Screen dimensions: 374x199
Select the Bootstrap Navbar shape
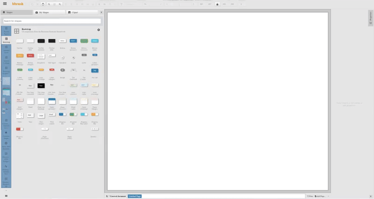pyautogui.click(x=20, y=42)
